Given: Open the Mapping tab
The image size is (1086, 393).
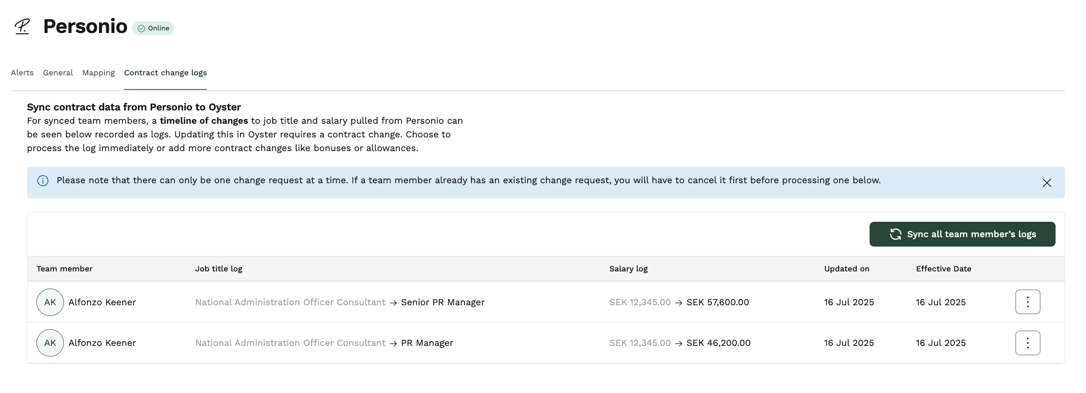Looking at the screenshot, I should click(x=99, y=73).
